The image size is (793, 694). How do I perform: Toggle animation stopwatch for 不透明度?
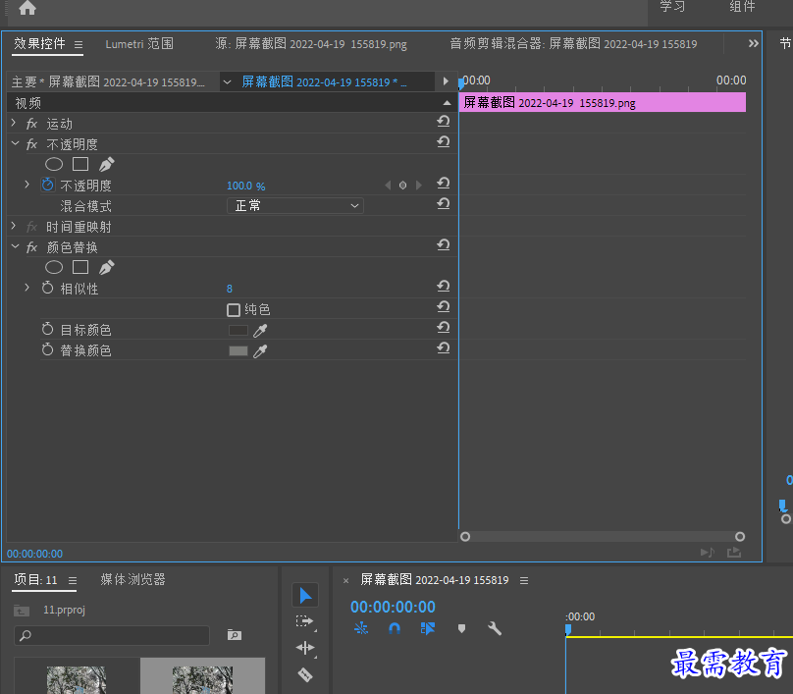[47, 185]
